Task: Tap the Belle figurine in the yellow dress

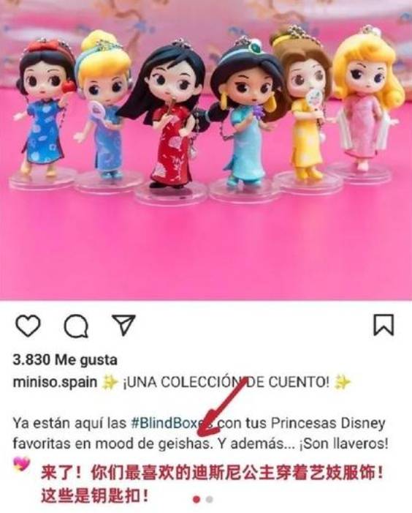Action: [302, 105]
